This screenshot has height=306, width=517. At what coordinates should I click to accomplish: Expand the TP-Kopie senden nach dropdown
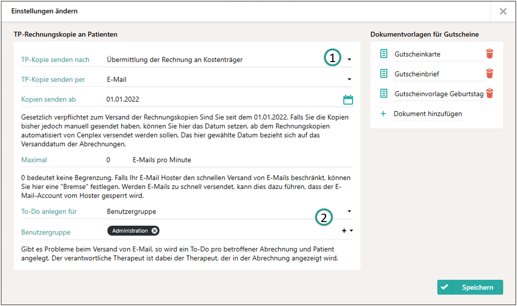(x=349, y=60)
